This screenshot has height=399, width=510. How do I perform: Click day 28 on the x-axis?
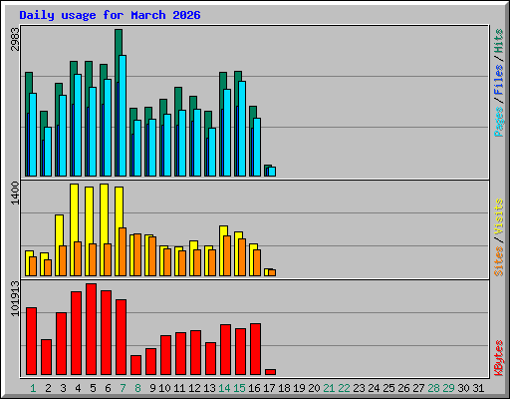tap(433, 388)
